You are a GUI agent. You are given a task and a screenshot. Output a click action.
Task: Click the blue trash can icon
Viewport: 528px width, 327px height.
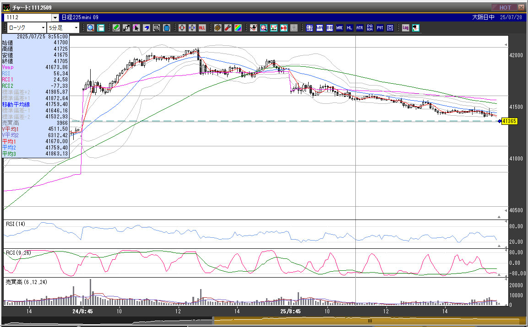pyautogui.click(x=166, y=28)
